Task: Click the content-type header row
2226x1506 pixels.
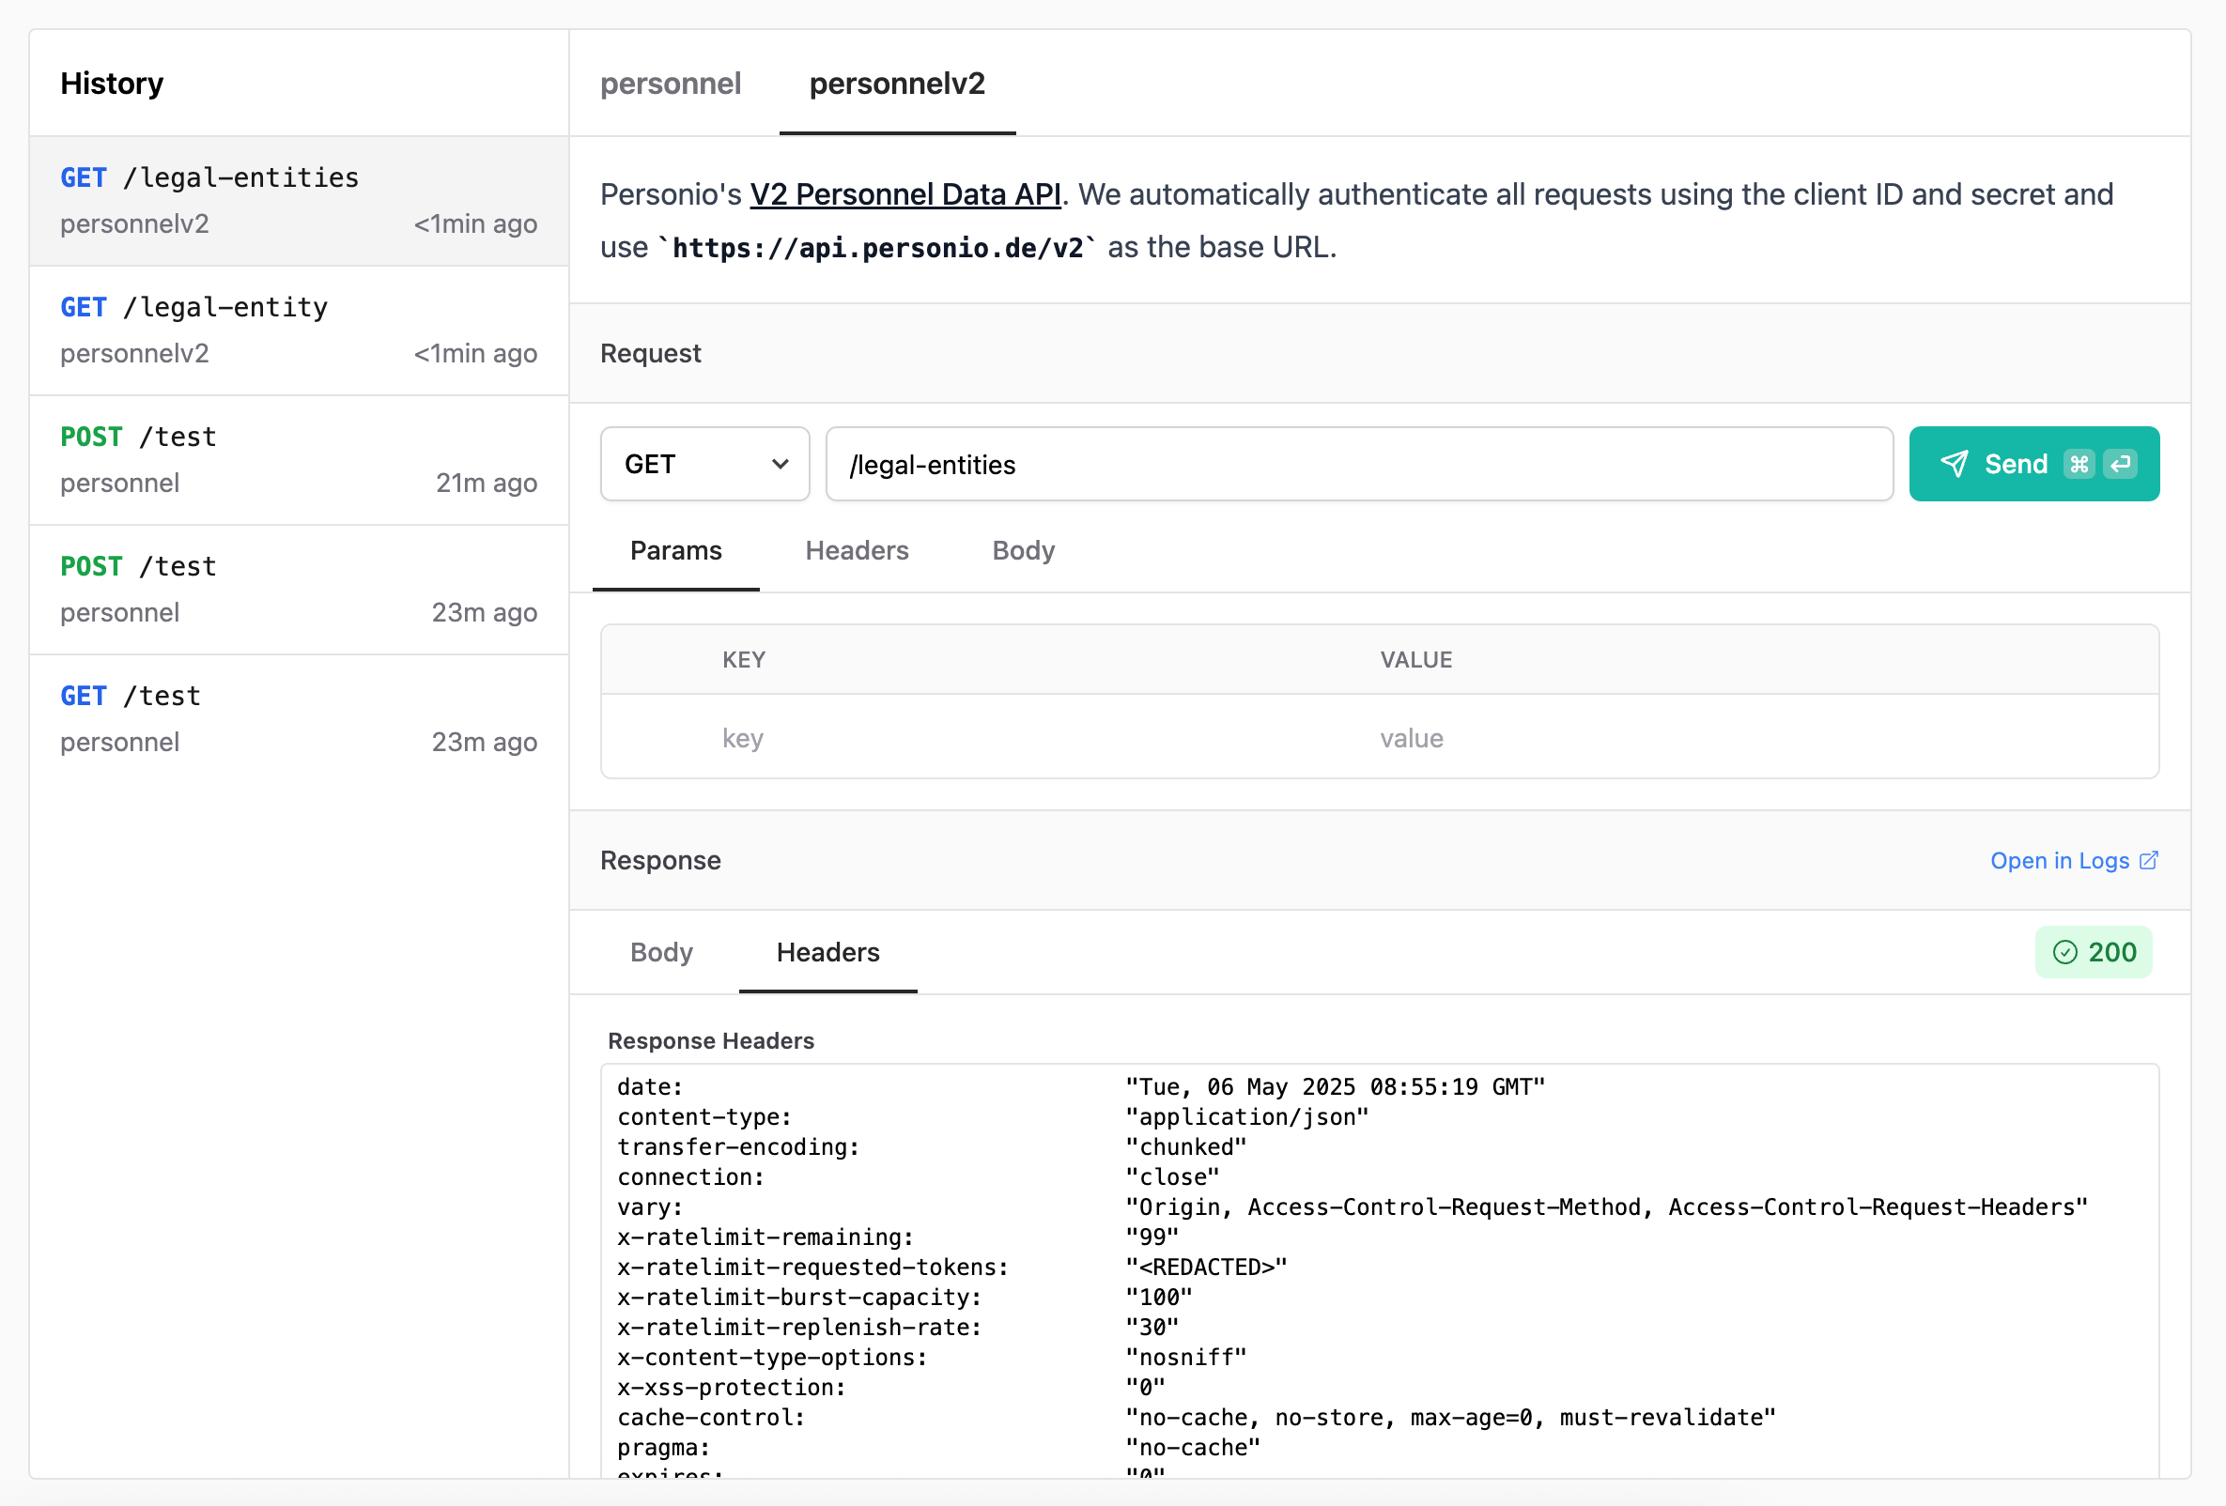Action: (x=994, y=1116)
